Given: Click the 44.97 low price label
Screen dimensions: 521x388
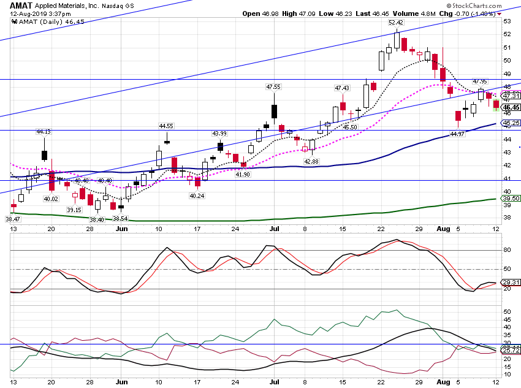Looking at the screenshot, I should [x=457, y=134].
